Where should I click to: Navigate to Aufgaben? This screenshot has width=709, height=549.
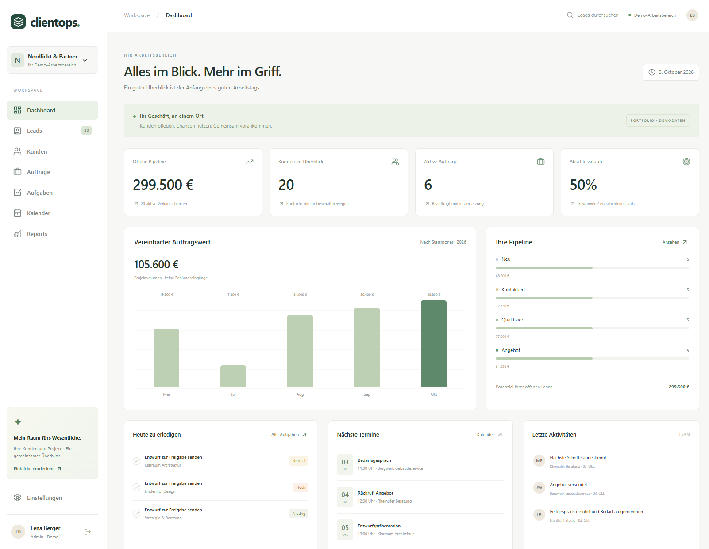click(x=52, y=193)
